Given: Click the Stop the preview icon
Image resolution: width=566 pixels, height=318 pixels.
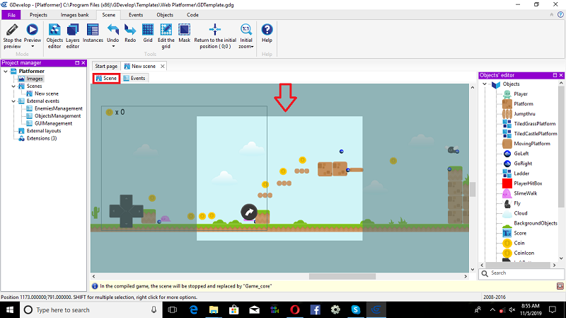Looking at the screenshot, I should coord(12,30).
